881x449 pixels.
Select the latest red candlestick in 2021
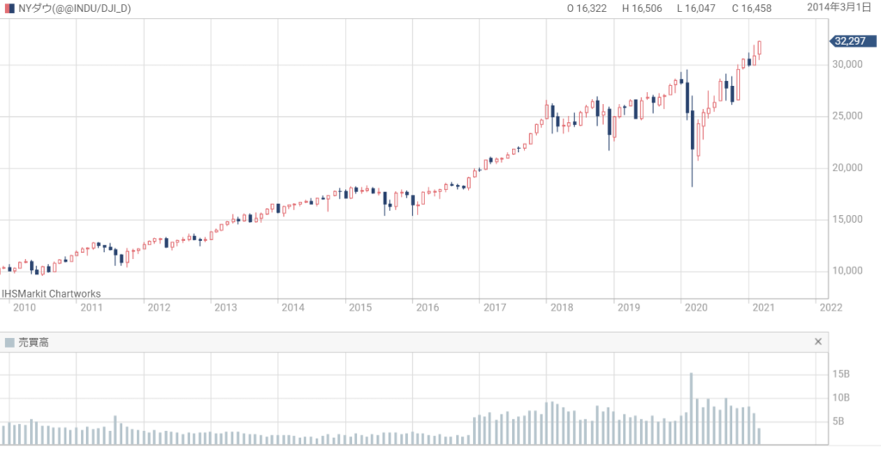click(760, 48)
